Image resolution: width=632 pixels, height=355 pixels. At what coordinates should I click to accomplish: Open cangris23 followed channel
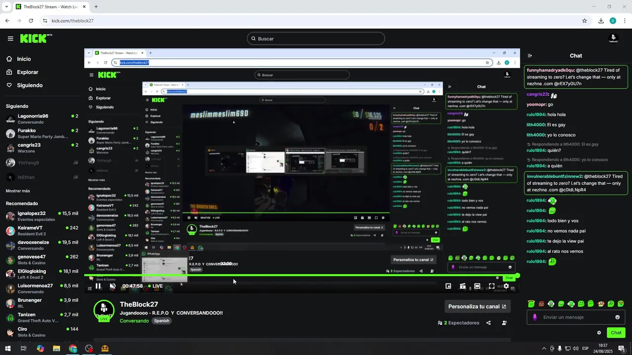point(42,148)
